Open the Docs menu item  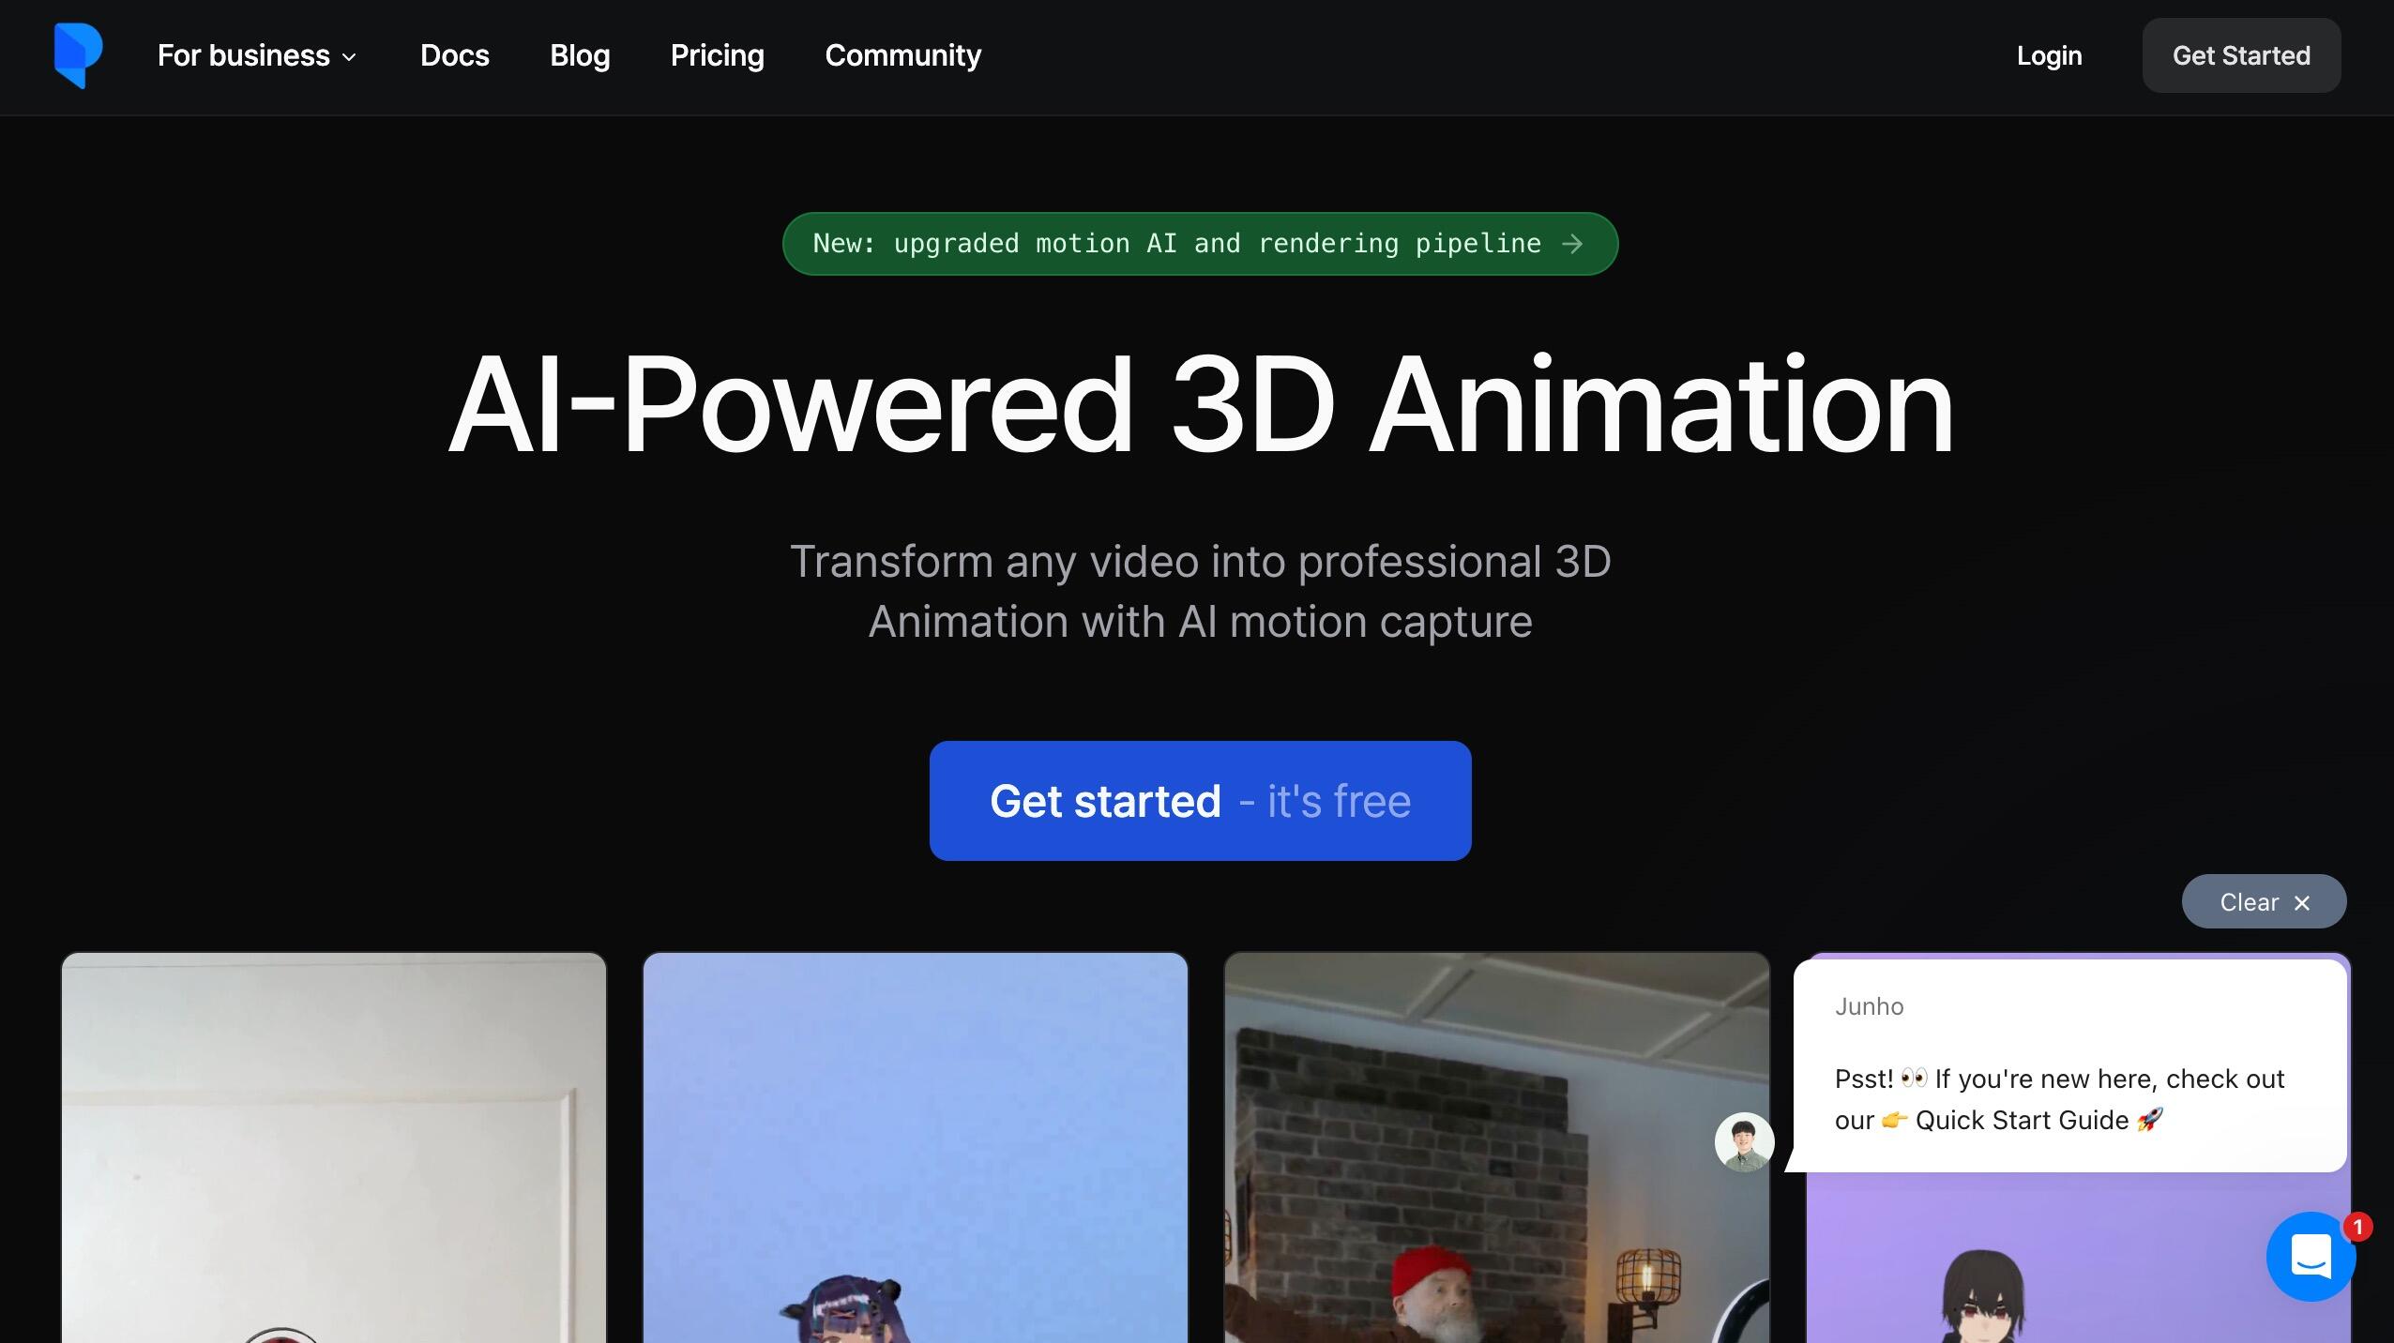[x=454, y=55]
